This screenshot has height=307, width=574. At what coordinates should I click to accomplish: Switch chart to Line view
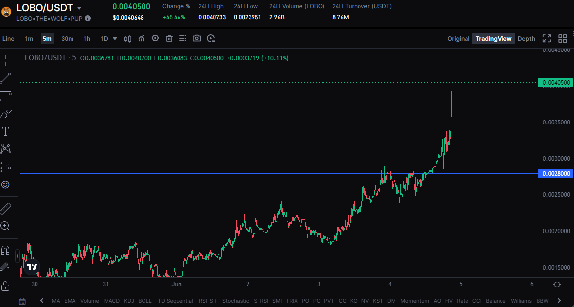pos(8,39)
